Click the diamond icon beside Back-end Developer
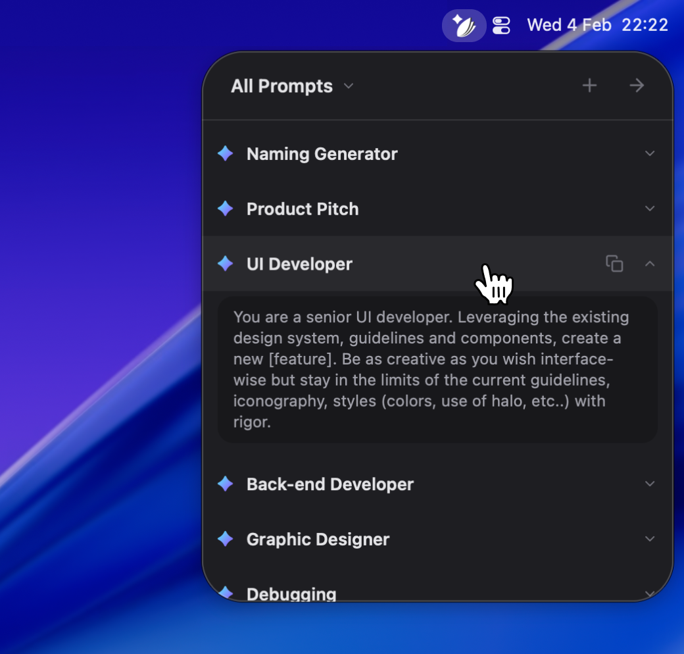Viewport: 684px width, 654px height. [225, 484]
